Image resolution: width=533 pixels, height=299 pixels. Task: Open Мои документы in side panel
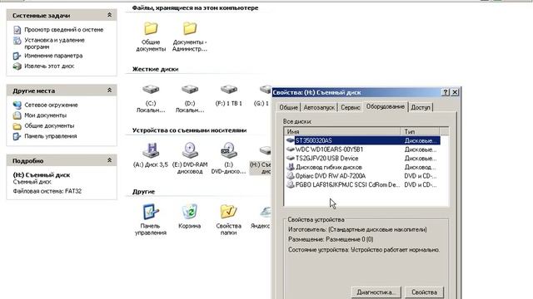point(45,115)
